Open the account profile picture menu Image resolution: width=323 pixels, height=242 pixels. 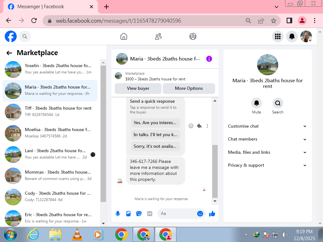point(306,37)
